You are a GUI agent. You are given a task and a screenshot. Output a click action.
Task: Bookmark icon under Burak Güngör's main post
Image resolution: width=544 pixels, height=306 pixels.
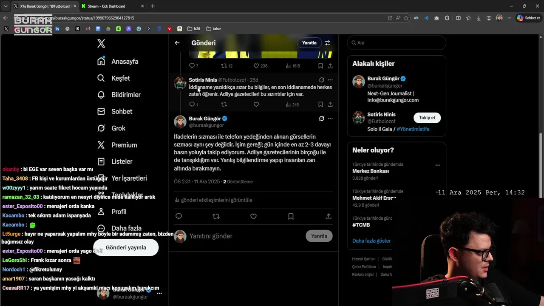coord(291,216)
